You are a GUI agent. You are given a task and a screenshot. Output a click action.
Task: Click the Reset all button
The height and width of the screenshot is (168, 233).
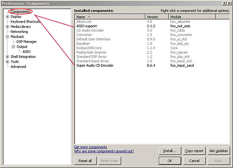85,161
